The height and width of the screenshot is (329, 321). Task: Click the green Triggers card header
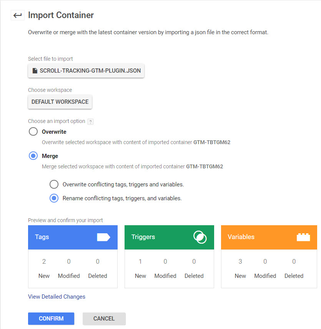[158, 237]
